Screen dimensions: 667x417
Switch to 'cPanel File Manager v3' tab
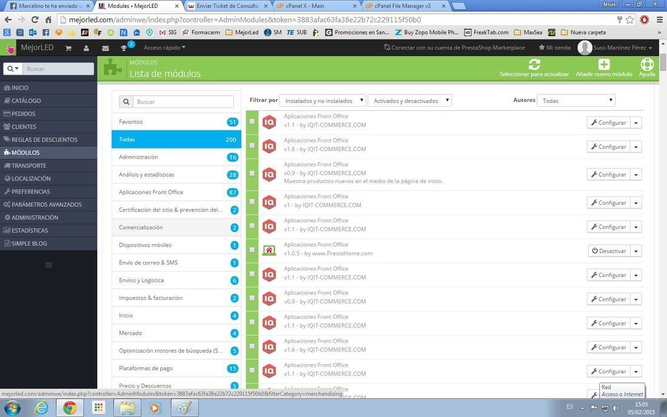point(403,6)
